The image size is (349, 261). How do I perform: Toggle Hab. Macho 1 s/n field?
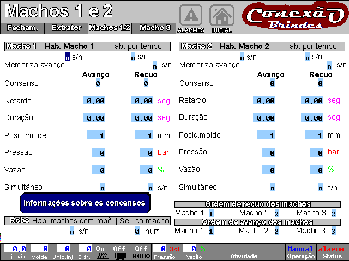[68, 56]
